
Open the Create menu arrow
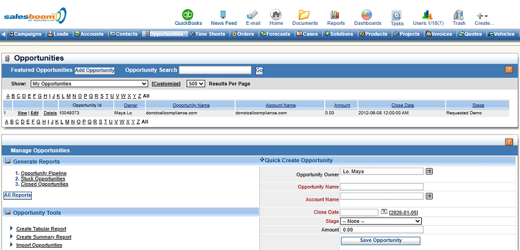pos(486,16)
